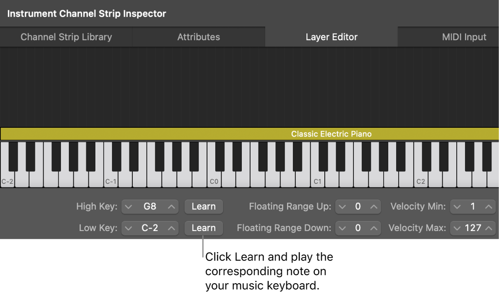Image resolution: width=499 pixels, height=297 pixels.
Task: Click Learn next to High Key
Action: (x=203, y=207)
